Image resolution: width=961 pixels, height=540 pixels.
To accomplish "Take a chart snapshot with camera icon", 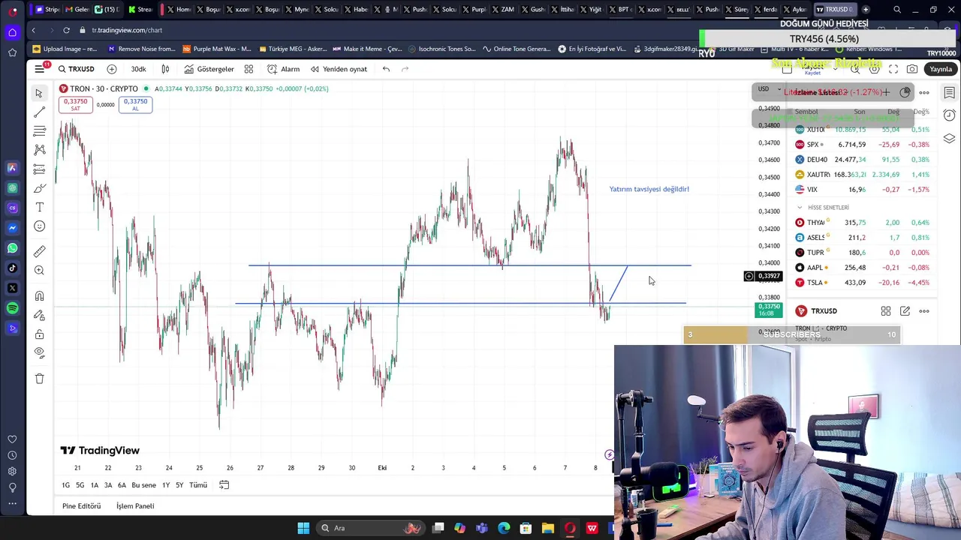I will coord(912,69).
